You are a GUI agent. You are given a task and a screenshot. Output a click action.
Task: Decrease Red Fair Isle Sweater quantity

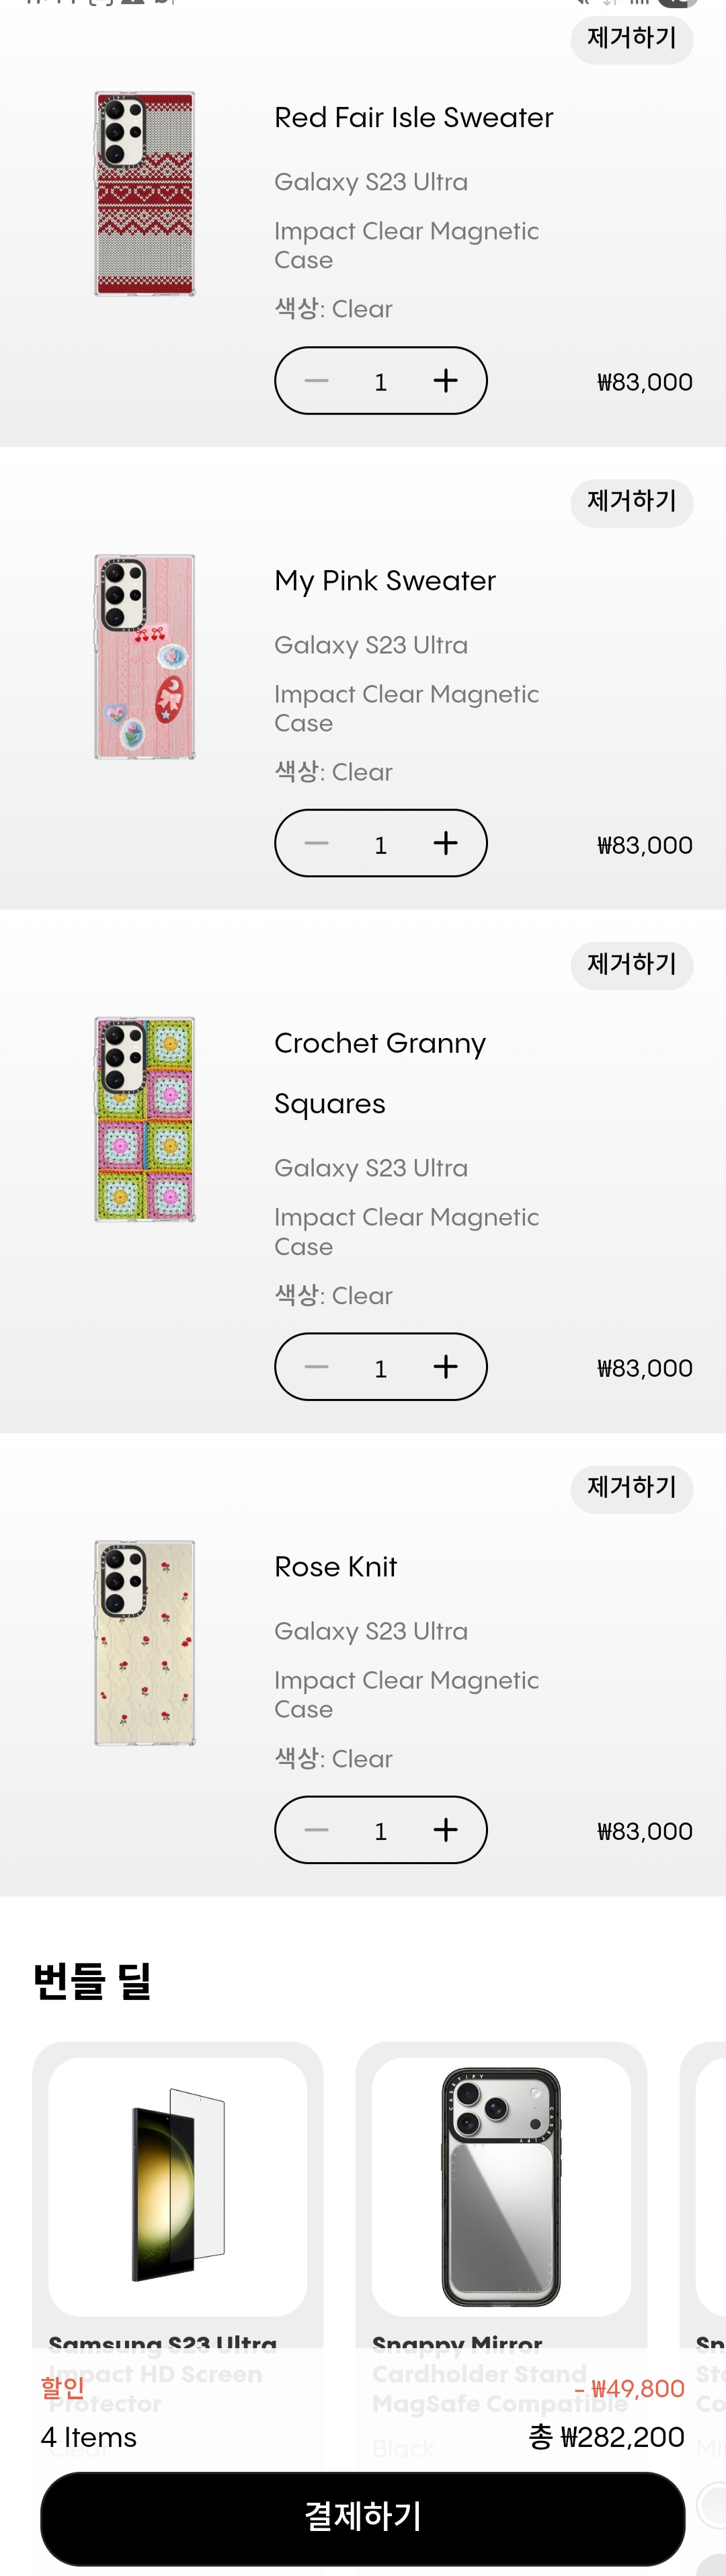point(316,381)
